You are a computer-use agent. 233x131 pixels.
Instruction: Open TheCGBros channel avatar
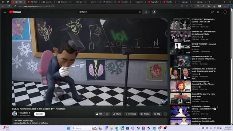15,114
